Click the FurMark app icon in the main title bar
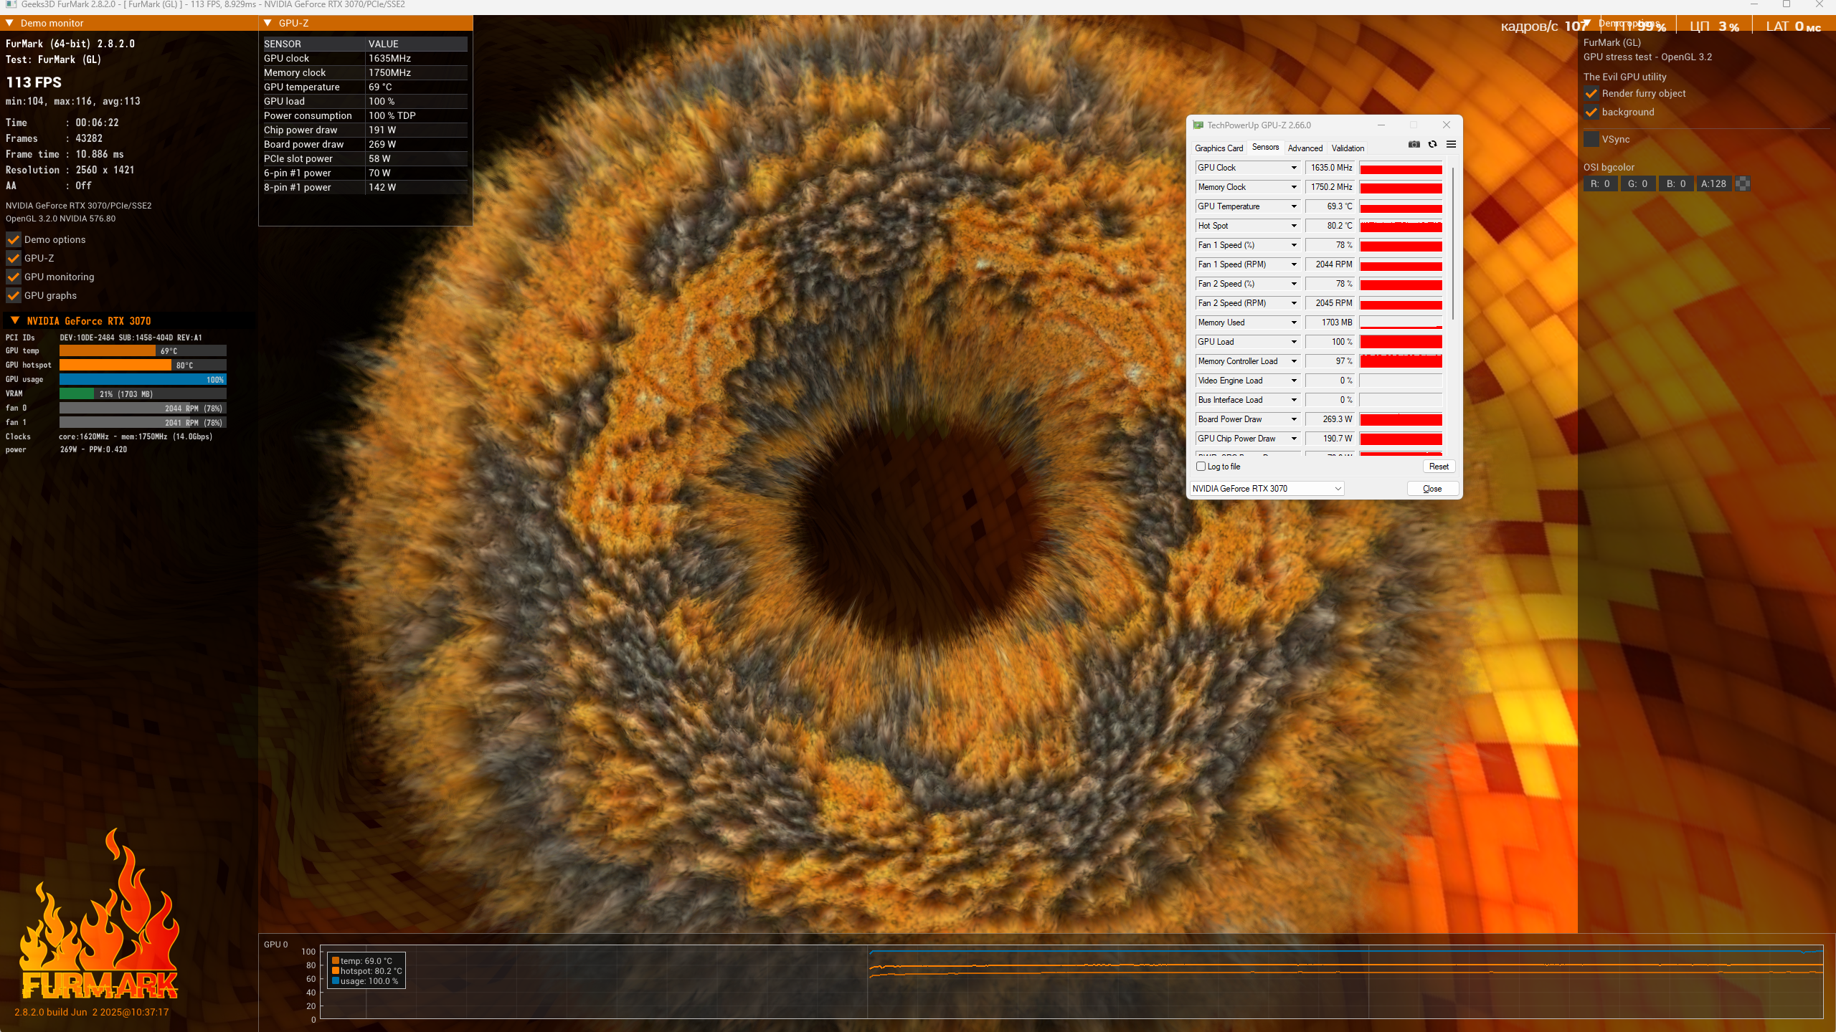Viewport: 1836px width, 1032px height. (11, 5)
